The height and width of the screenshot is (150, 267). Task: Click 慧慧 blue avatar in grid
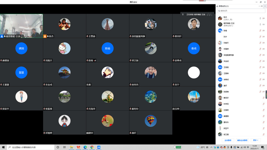21,72
